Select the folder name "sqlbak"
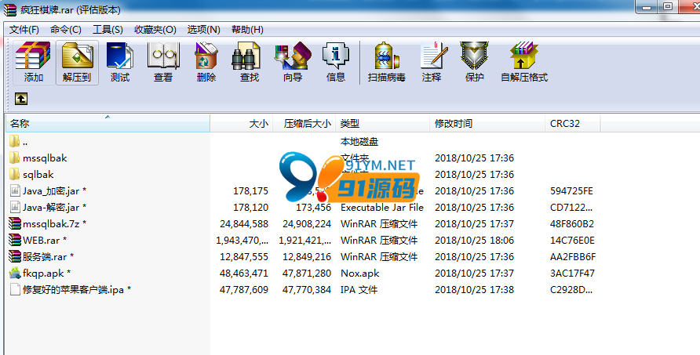700x355 pixels. [38, 175]
